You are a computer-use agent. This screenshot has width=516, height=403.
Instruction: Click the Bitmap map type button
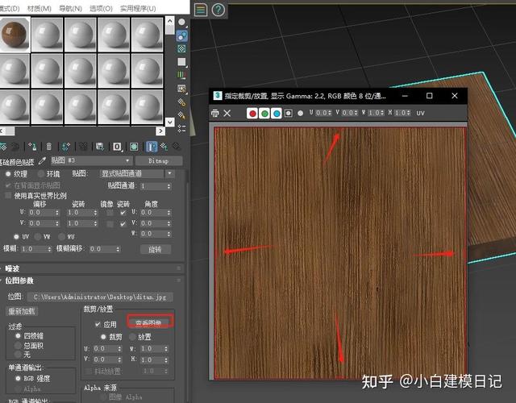click(159, 161)
